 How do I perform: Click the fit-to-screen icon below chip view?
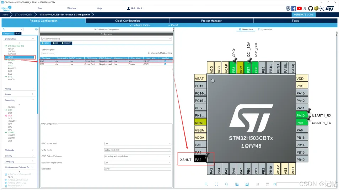pyautogui.click(x=216, y=184)
